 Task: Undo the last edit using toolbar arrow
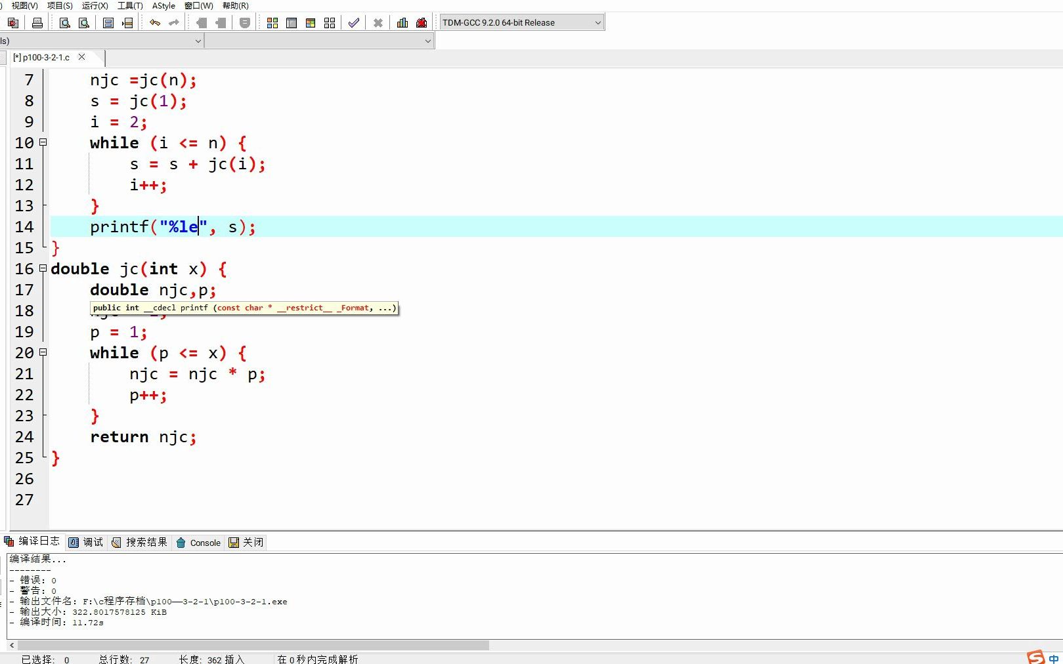click(155, 23)
